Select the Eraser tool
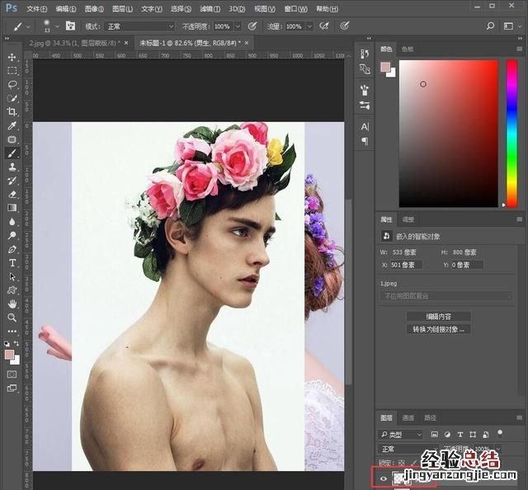 pos(12,194)
